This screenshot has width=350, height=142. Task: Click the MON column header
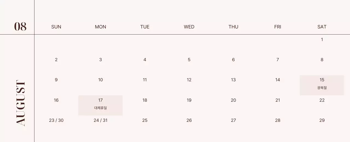100,27
